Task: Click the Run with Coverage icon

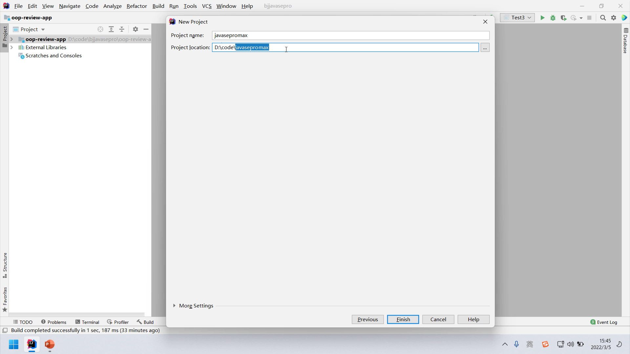Action: pyautogui.click(x=563, y=18)
